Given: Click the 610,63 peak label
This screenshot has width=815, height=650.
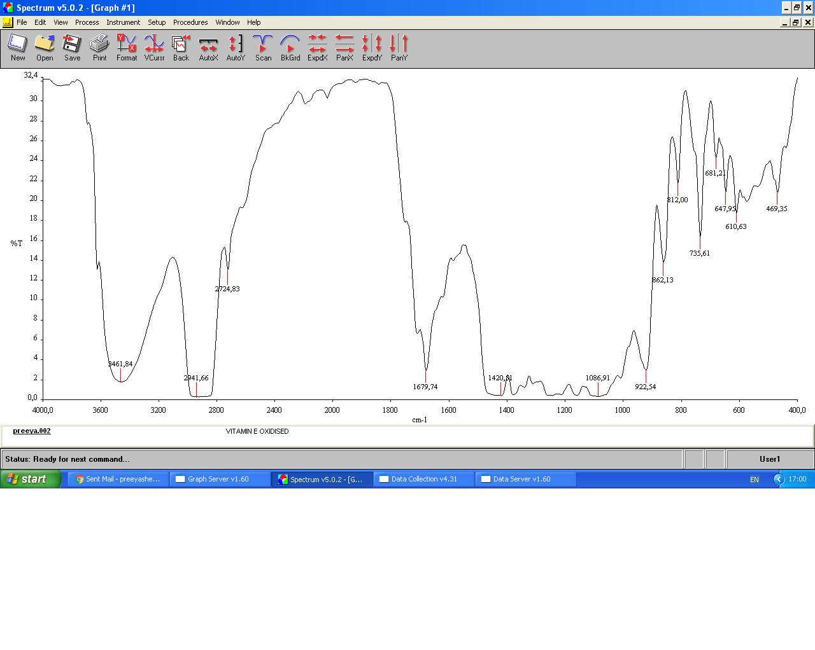Looking at the screenshot, I should coord(736,226).
